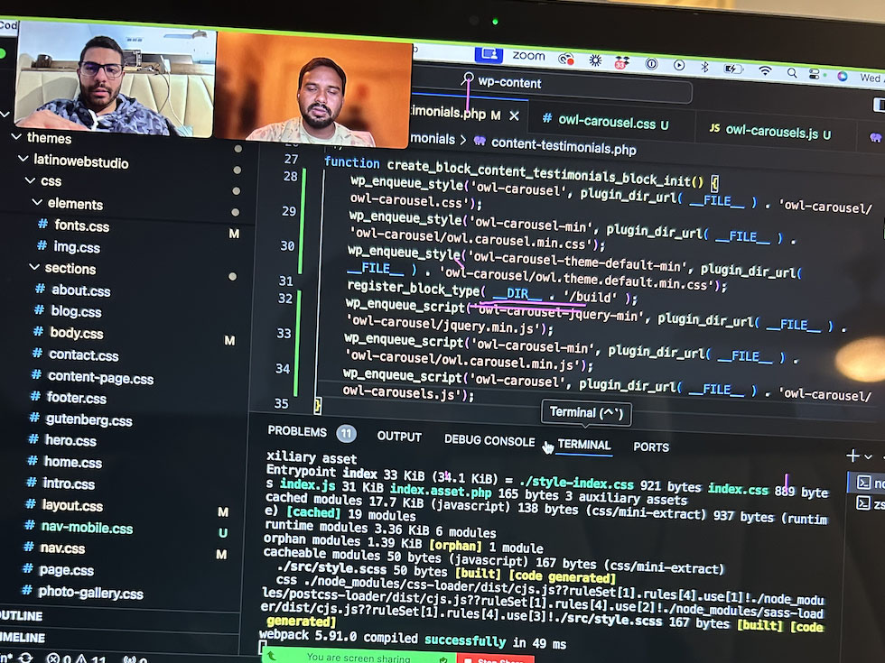Open the new terminal profile dropdown
Screen dimensions: 885x663
(x=869, y=456)
